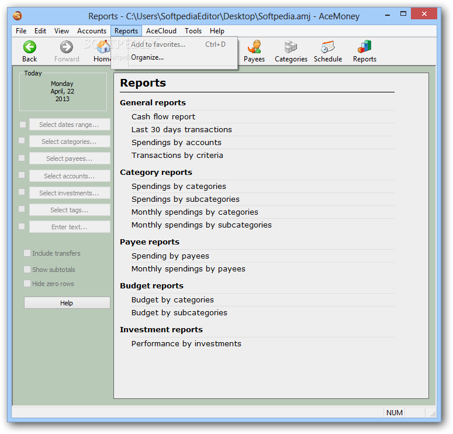Tick checkbox beside Select categories
Screen dimensions: 453x434
[22, 140]
